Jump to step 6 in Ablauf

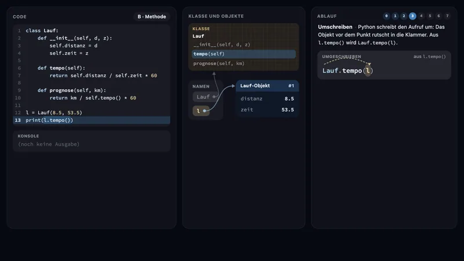click(438, 16)
